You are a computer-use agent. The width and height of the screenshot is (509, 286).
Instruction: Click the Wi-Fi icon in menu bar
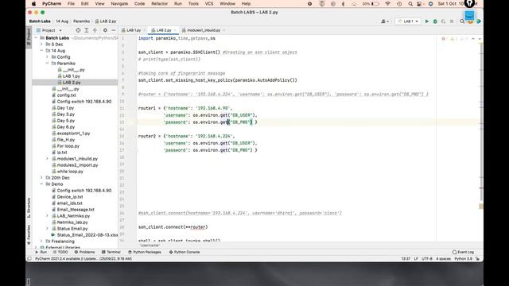(387, 4)
